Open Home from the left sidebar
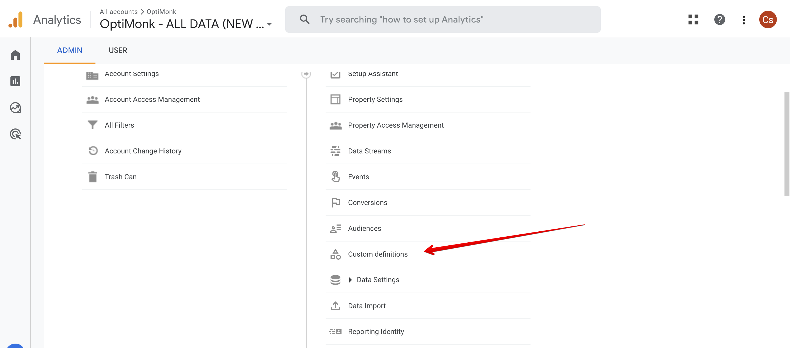 15,55
